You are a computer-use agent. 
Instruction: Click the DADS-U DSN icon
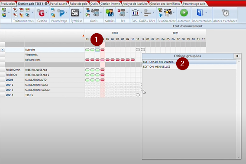coord(147,13)
